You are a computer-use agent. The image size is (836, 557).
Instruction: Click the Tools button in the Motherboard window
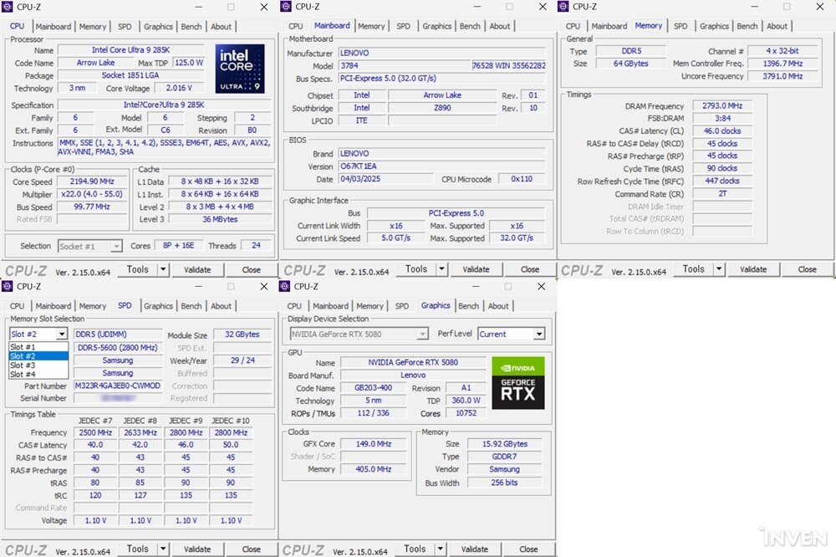pos(416,269)
